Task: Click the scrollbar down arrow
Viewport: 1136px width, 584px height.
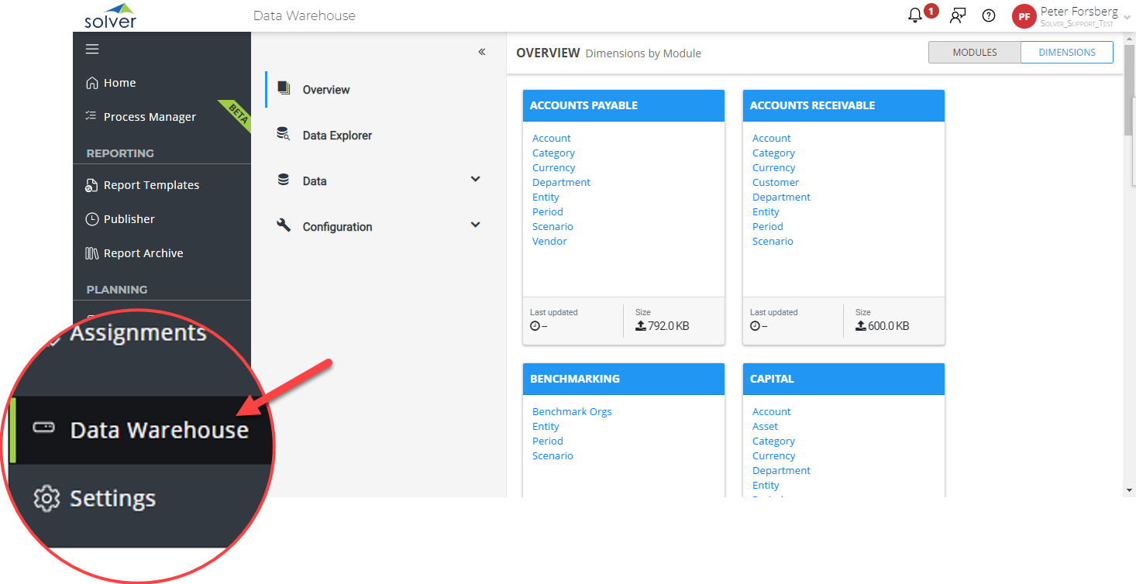Action: [x=1129, y=490]
